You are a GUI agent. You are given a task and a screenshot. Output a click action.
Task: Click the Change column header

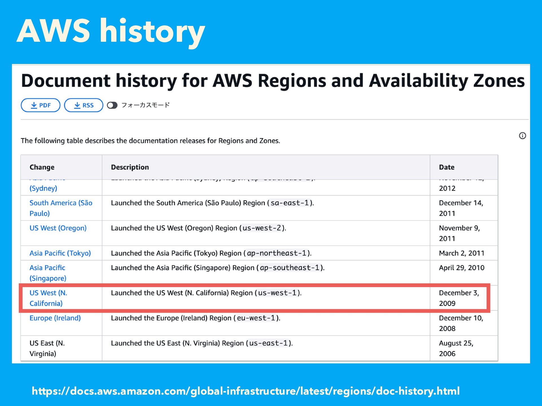42,167
